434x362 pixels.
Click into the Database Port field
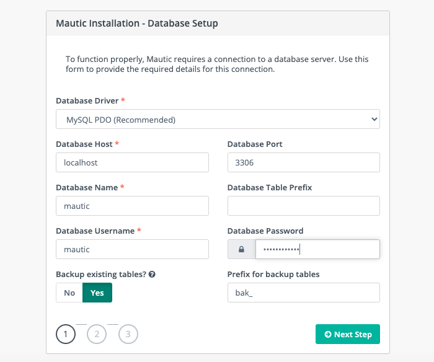(x=303, y=162)
